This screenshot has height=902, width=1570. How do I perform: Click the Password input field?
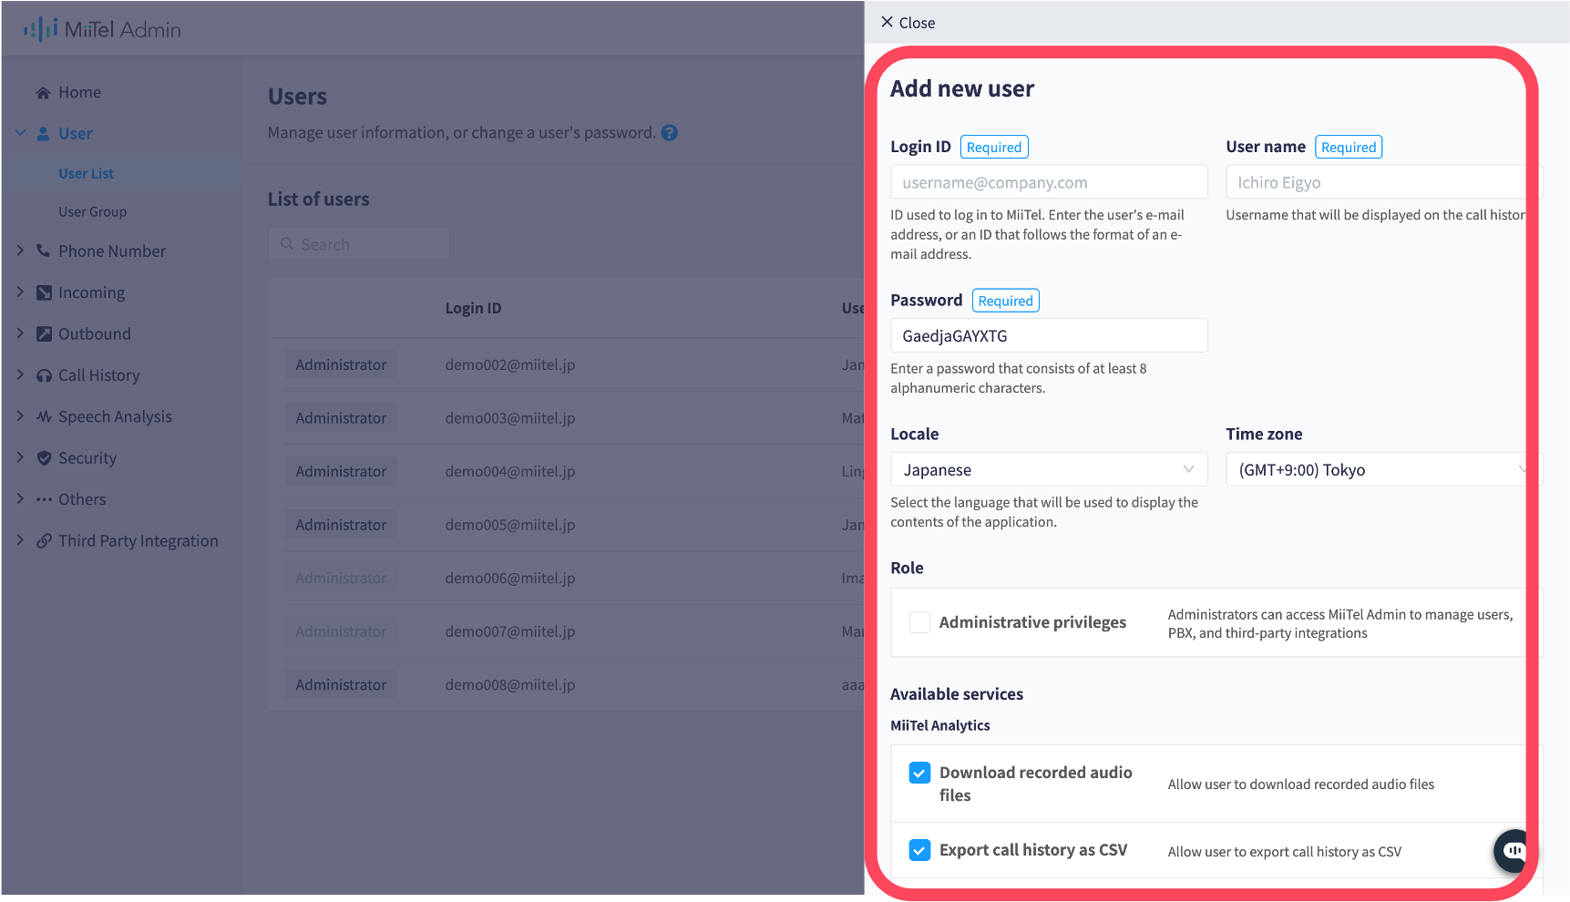click(x=1049, y=335)
